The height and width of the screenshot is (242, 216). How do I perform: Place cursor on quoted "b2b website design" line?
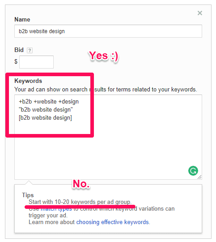46,110
